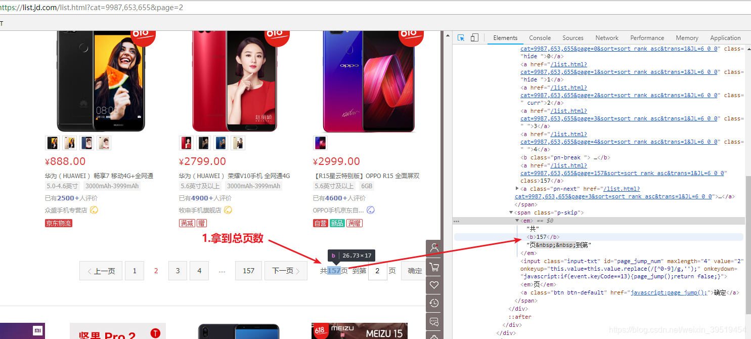Image resolution: width=751 pixels, height=339 pixels.
Task: Visit the 牧申手机旗舰店 store link
Action: click(x=200, y=210)
